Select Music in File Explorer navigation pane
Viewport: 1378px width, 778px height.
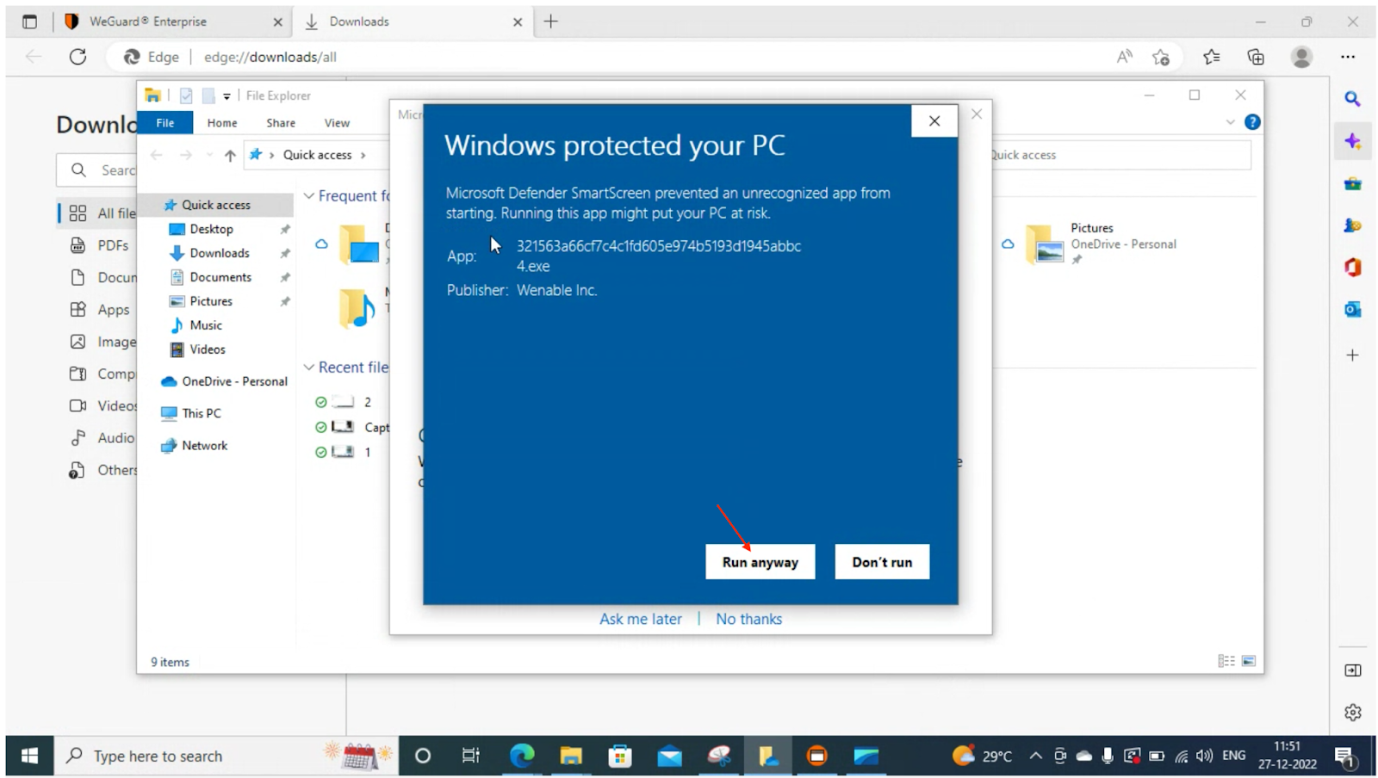(x=206, y=325)
